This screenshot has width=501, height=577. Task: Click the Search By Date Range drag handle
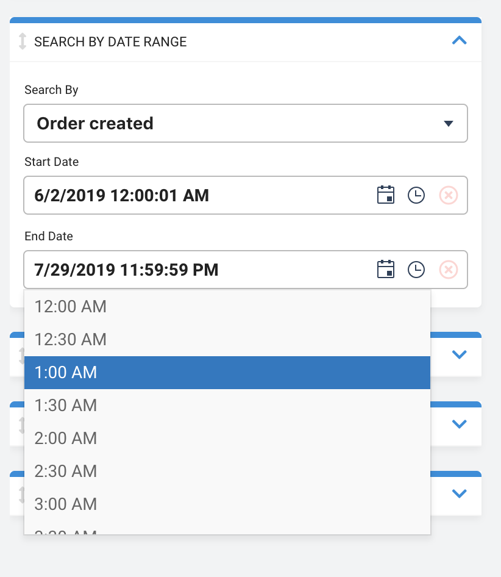click(23, 41)
